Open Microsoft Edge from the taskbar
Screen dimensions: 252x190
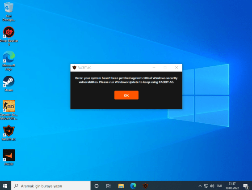pyautogui.click(x=133, y=186)
